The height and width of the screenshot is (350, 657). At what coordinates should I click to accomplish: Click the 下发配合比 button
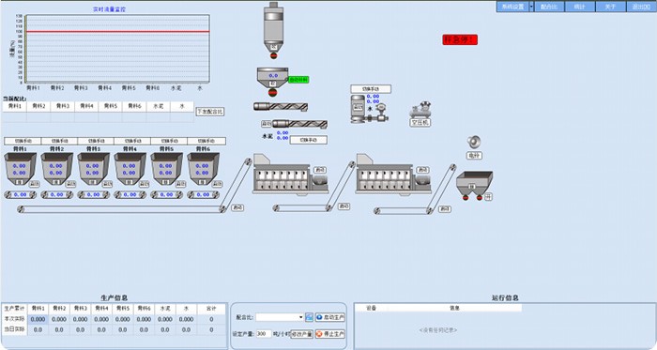210,112
